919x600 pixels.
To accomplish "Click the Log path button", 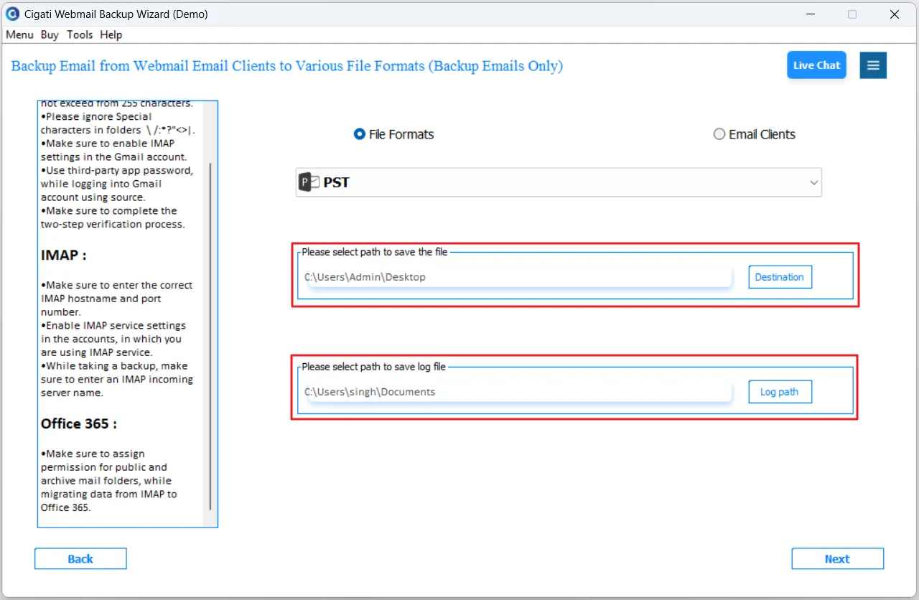I will point(780,392).
